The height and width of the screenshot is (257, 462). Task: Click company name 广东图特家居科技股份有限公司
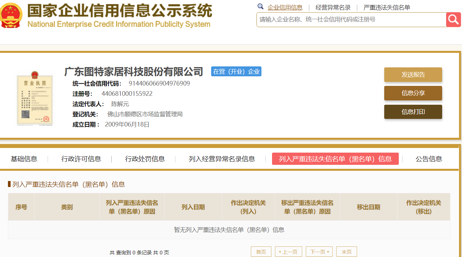pos(134,71)
